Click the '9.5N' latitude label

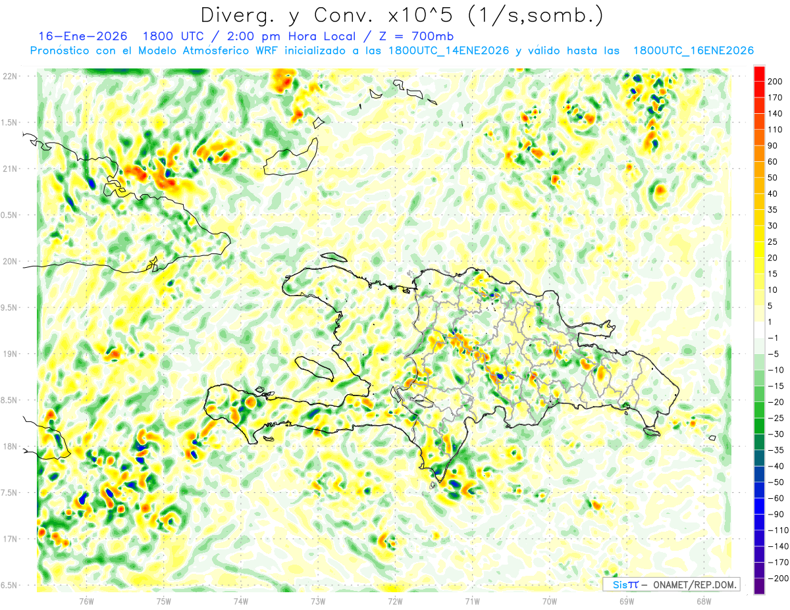(10, 307)
